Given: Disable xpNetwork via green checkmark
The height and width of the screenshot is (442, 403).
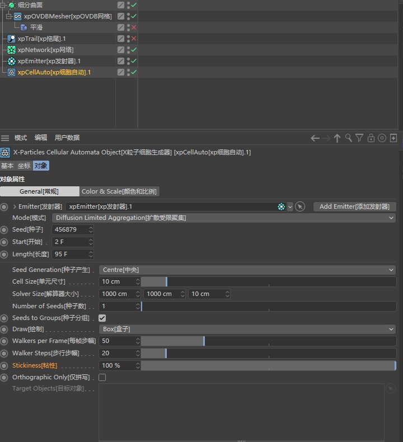Looking at the screenshot, I should pos(134,50).
